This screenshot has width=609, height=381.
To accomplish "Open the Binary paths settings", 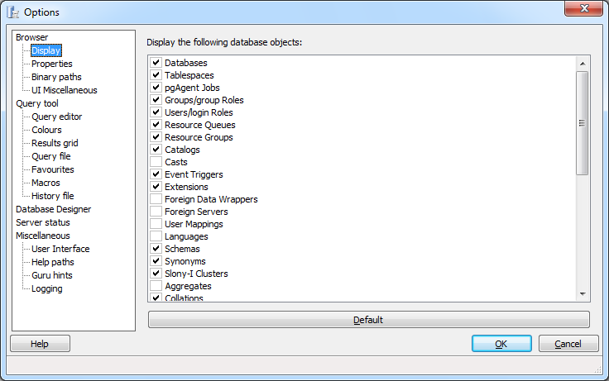I will (56, 77).
